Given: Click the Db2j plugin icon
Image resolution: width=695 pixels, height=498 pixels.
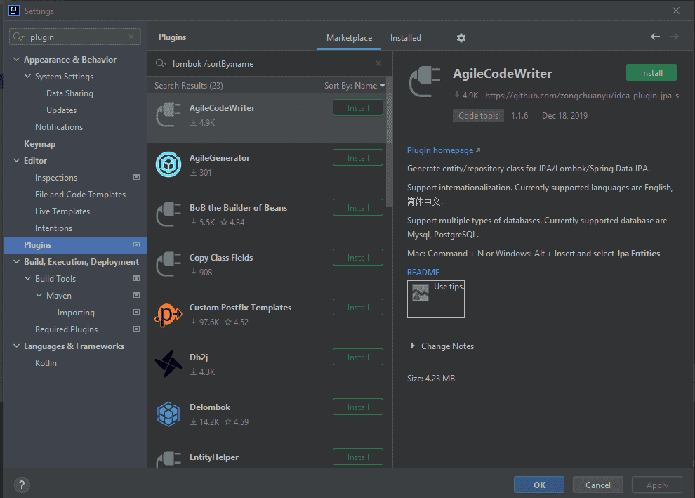Looking at the screenshot, I should click(168, 364).
